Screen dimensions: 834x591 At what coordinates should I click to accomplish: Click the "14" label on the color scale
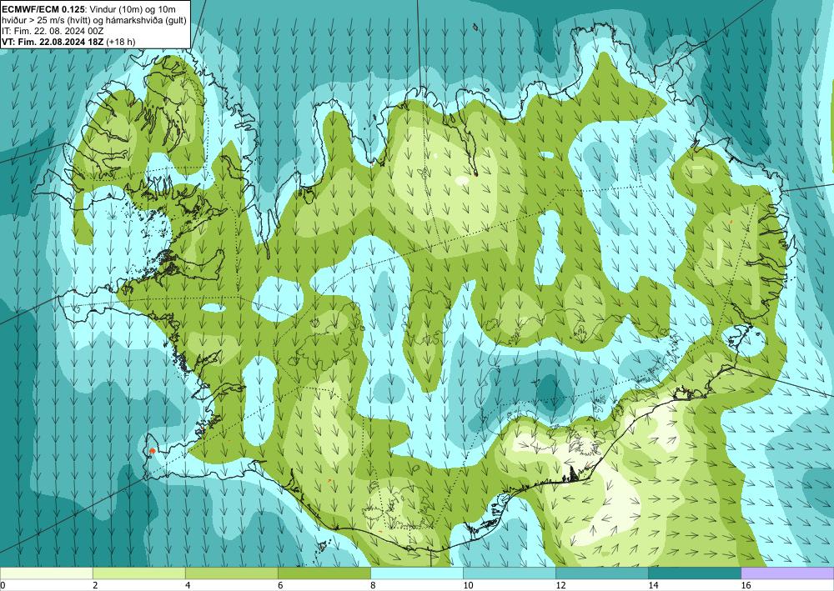[x=653, y=585]
